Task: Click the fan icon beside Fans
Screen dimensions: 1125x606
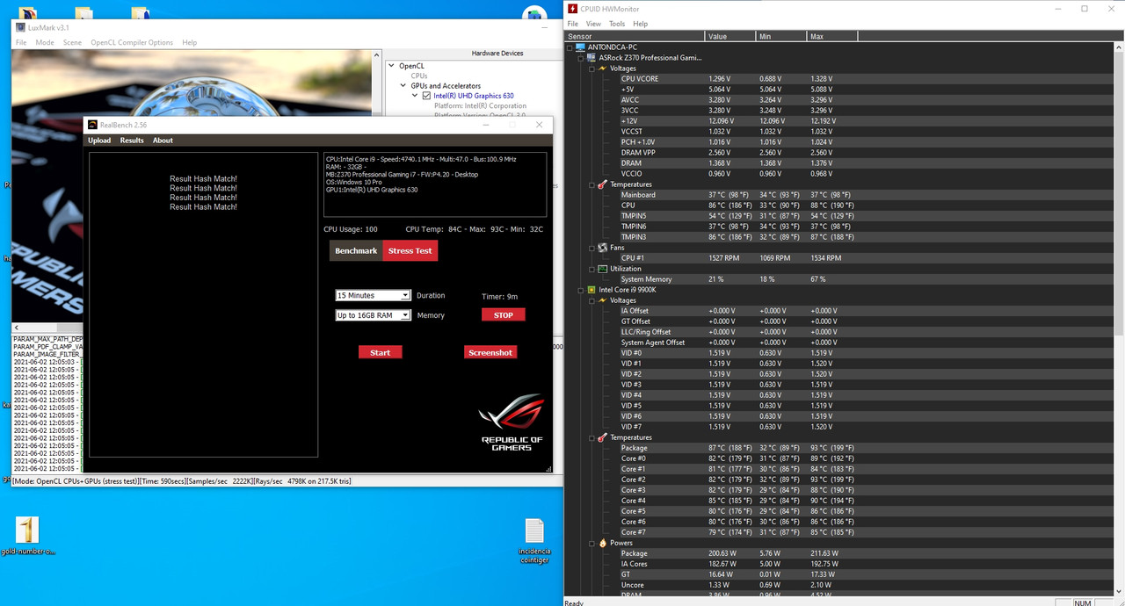Action: (603, 248)
